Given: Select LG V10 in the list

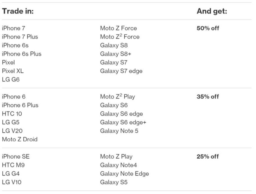Looking at the screenshot, I should pos(12,182).
